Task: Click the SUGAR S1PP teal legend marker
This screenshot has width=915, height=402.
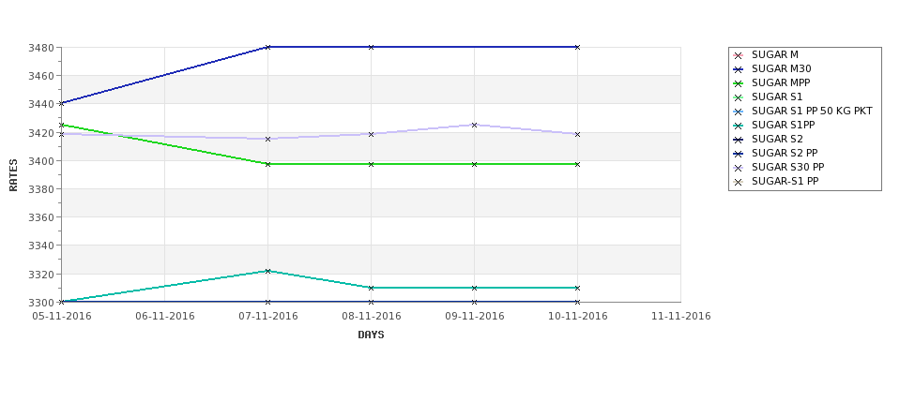Action: point(739,126)
